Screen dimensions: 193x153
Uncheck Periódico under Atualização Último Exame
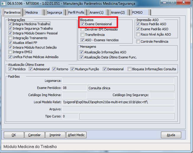tap(10, 69)
